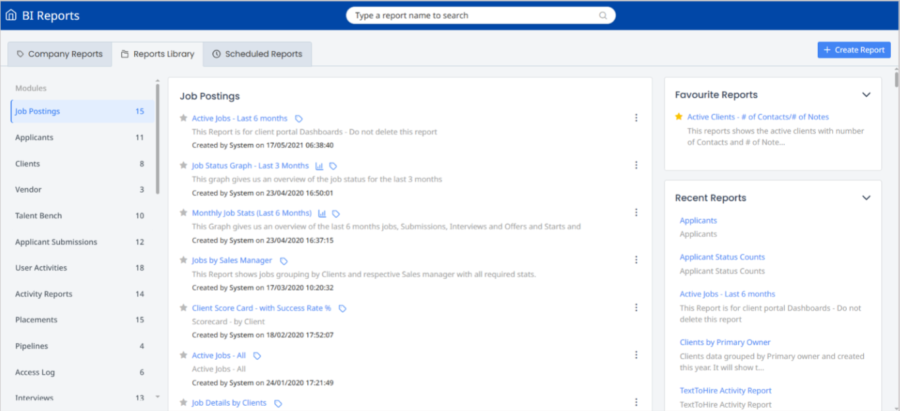Click the home icon beside BI Reports
The width and height of the screenshot is (900, 411).
coord(11,16)
